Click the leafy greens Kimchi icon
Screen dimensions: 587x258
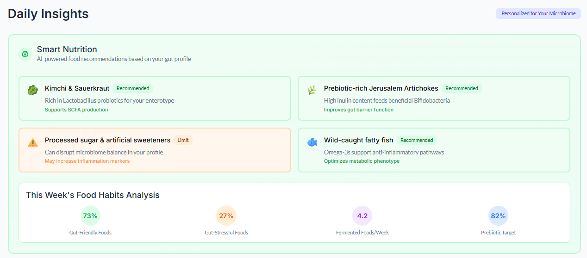32,90
